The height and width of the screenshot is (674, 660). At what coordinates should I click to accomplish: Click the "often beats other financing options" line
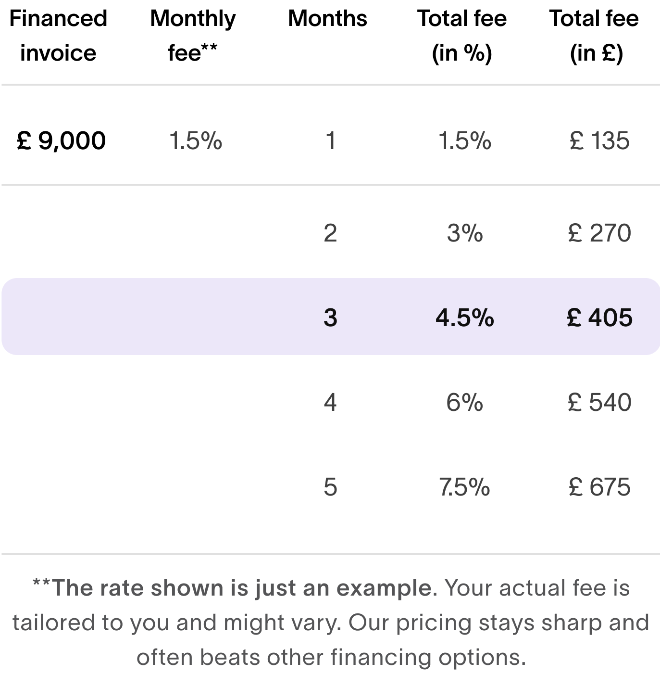(331, 657)
